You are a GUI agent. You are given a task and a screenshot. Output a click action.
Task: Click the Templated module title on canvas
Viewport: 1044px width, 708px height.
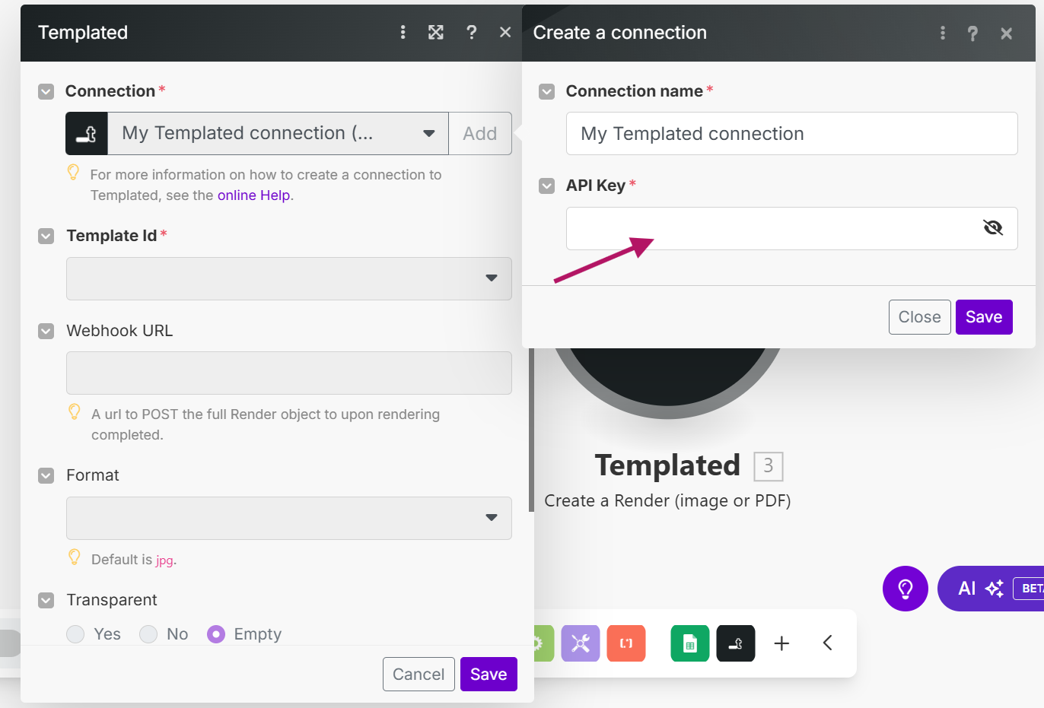(x=667, y=465)
